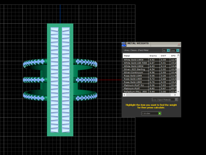The image size is (206, 155).
Task: Select the Rose Gold:10KR row
Action: pos(150,76)
